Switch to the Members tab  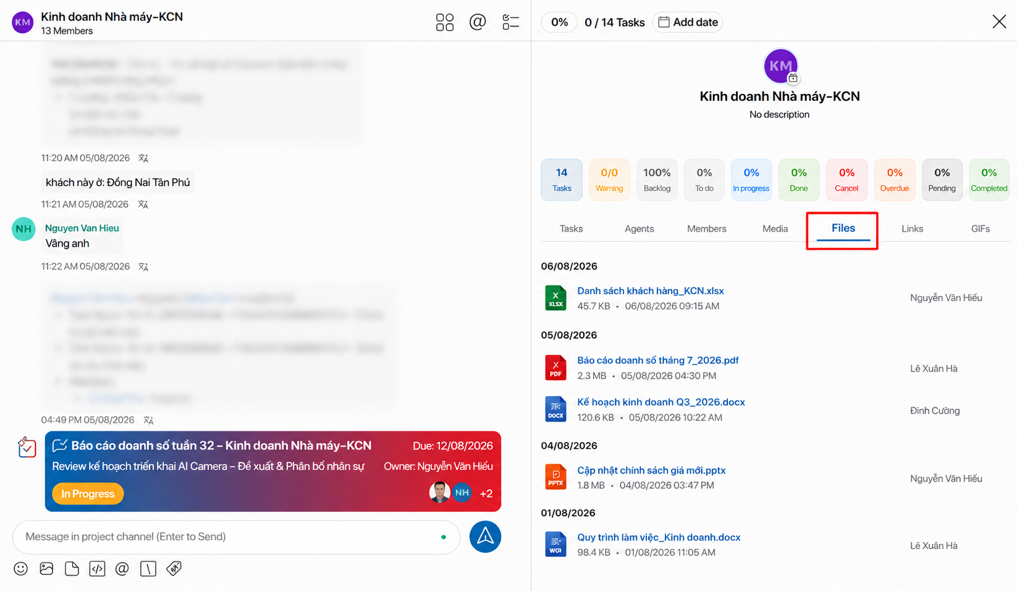[x=707, y=229]
